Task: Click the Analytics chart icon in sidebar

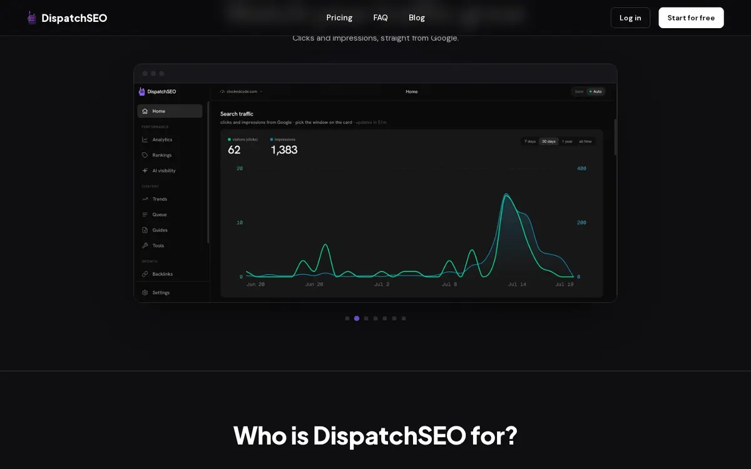Action: tap(145, 139)
